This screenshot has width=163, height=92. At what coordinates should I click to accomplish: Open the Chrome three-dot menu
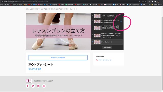pyautogui.click(x=161, y=2)
